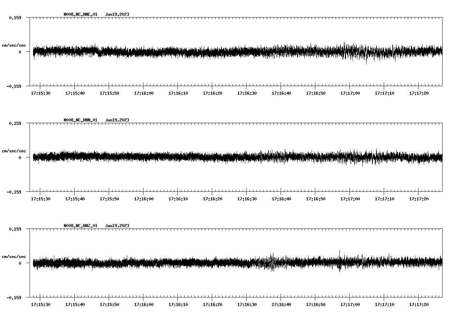Click 17:17:10 time label under HNZ plot
The width and height of the screenshot is (467, 317).
click(x=384, y=305)
